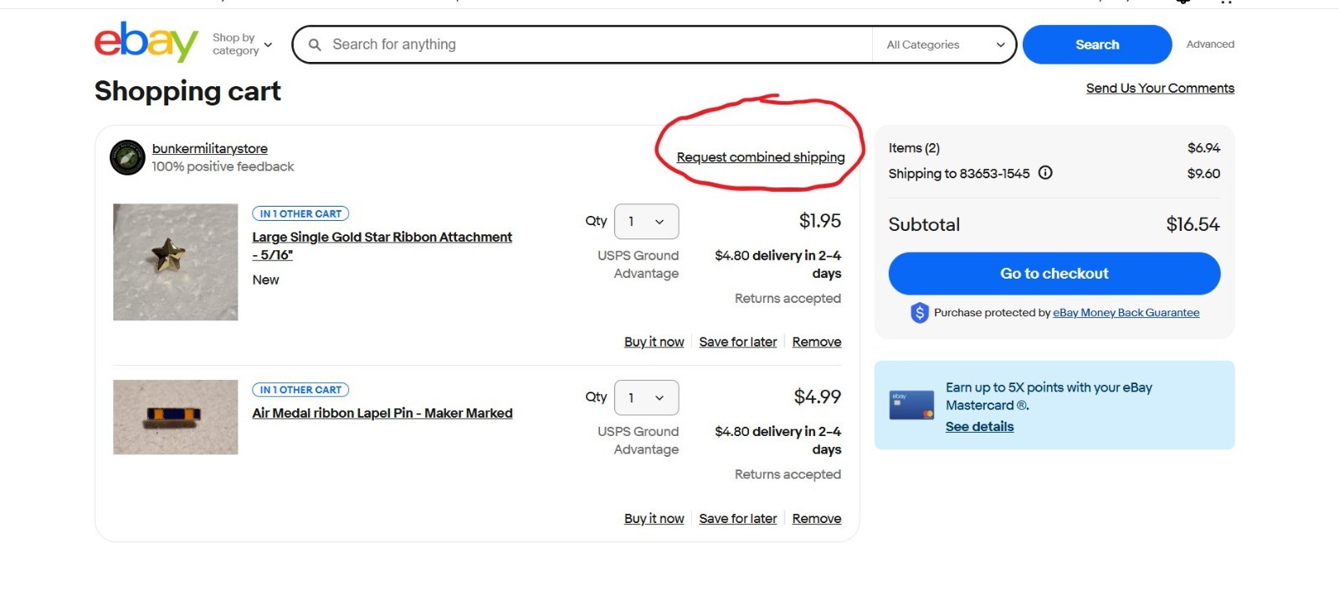Change quantity for the Gold Star Ribbon item
This screenshot has width=1339, height=590.
tap(646, 222)
